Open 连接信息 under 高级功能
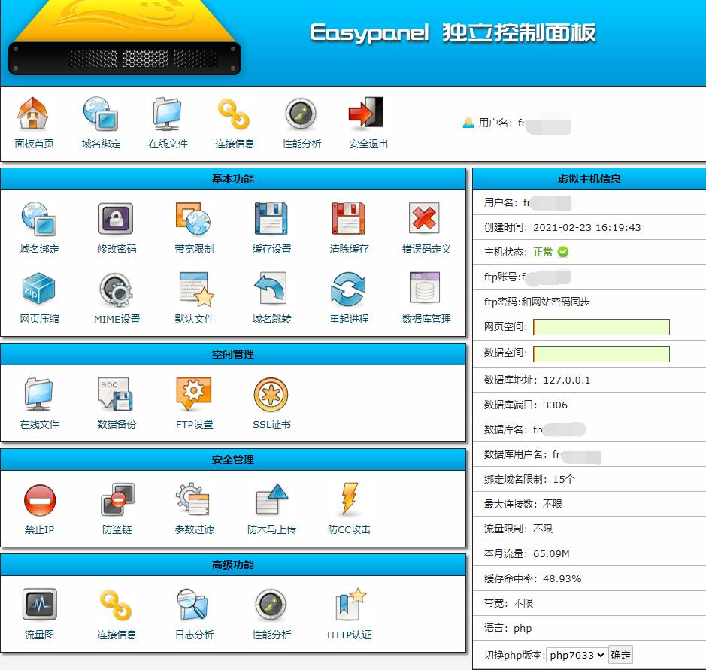 pos(116,605)
